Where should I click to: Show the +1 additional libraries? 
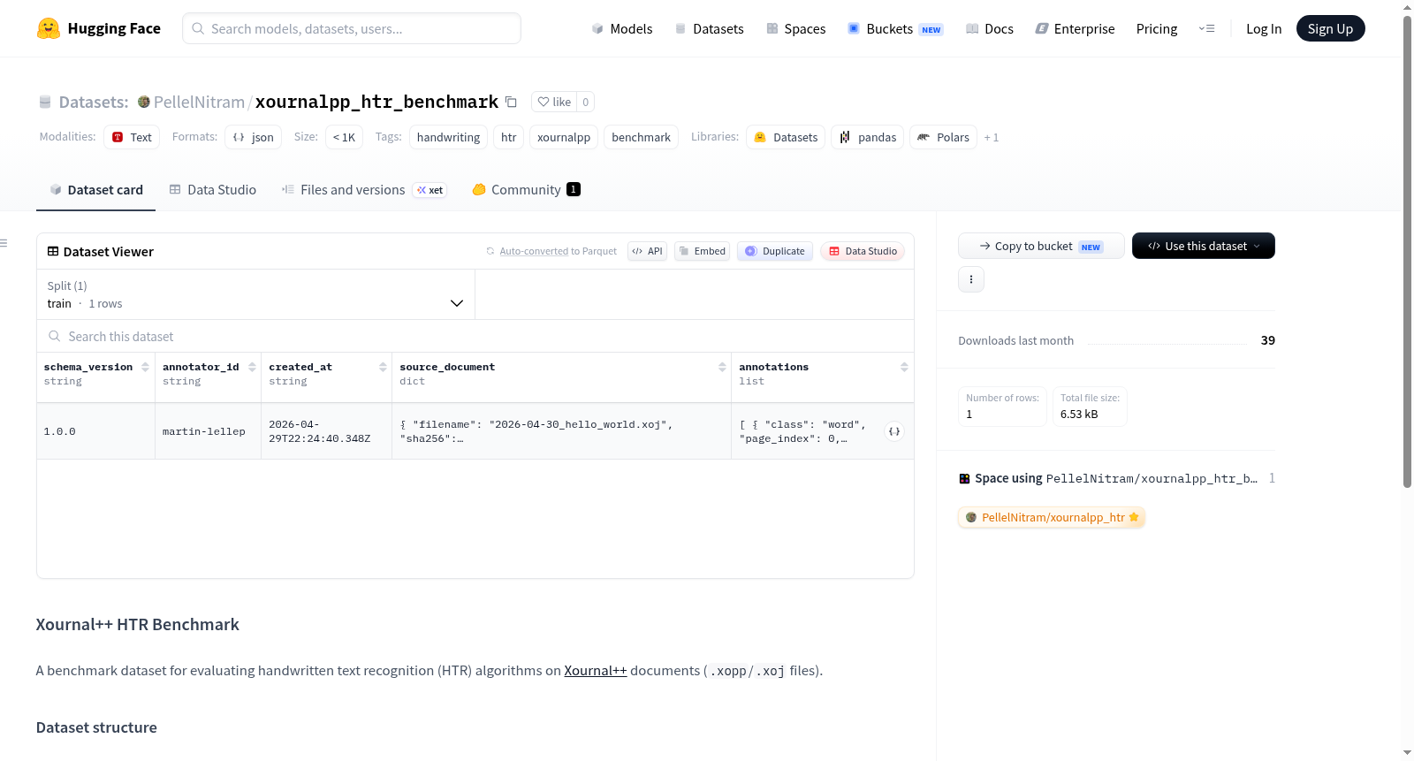tap(992, 137)
